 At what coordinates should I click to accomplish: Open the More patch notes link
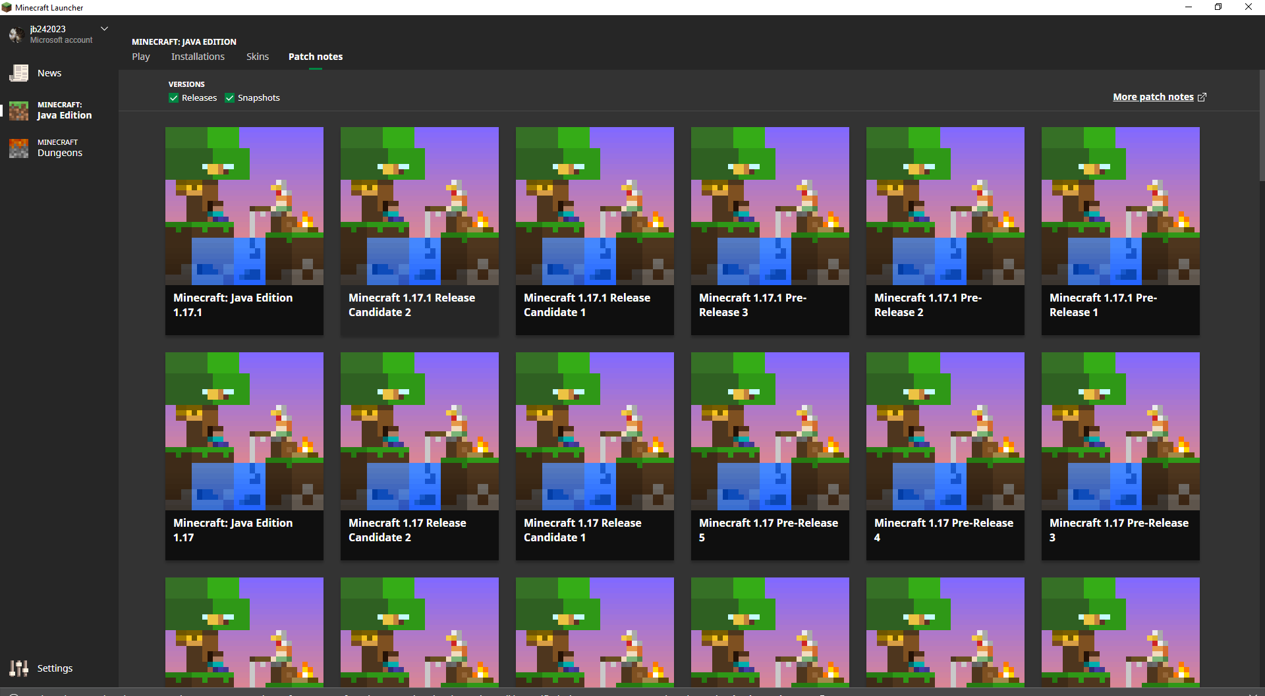(1153, 97)
